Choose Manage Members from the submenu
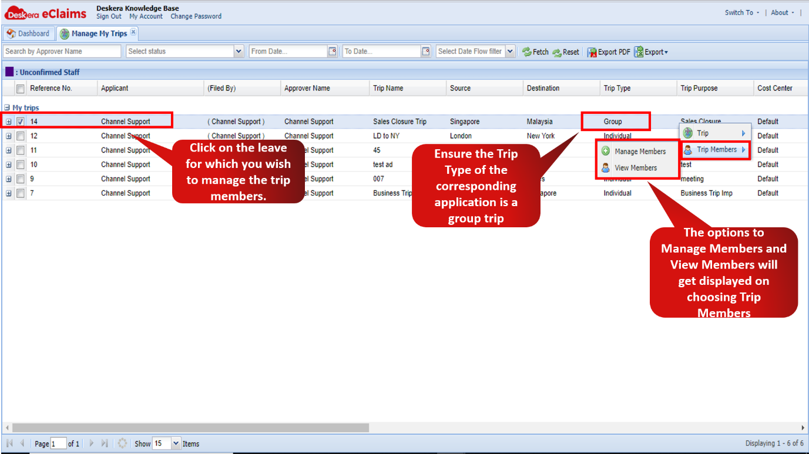Image resolution: width=809 pixels, height=454 pixels. [637, 151]
